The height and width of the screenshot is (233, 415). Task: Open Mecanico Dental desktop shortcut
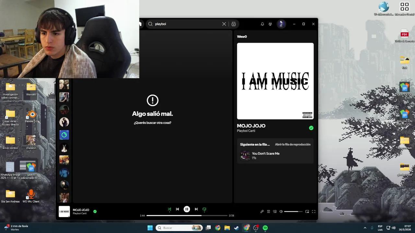(405, 9)
